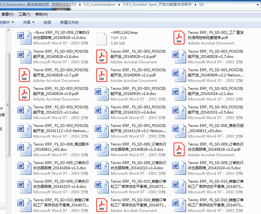Screen dimensions: 261x214
Task: Click the Word icon for POSO功能开发_20140930-v1.9.doc
Action: tap(102, 94)
